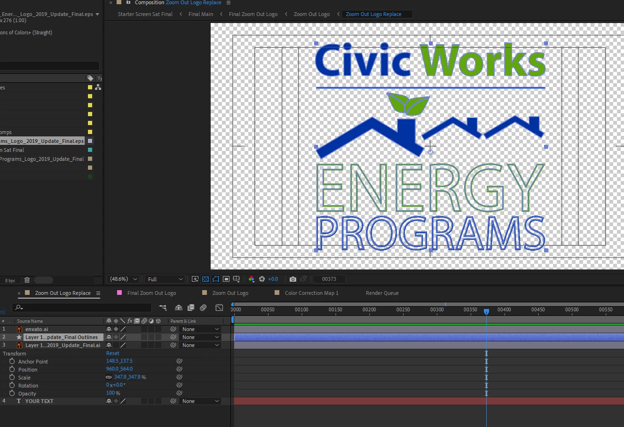624x427 pixels.
Task: Toggle Hide Shy Layers switch in timeline
Action: point(179,308)
